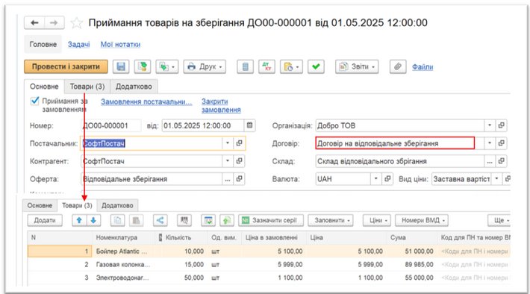Click the green checkmark toolbar icon
Image resolution: width=530 pixels, height=294 pixels.
point(316,66)
